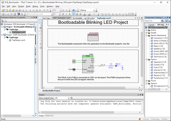
Task: Open the highlight line color picker
Action: coord(89,14)
